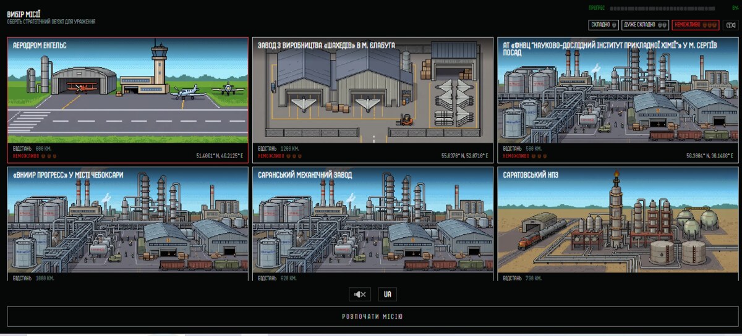Select the ДУЖЕ СКЛАДНО difficulty filter
The image size is (742, 336).
tap(646, 25)
